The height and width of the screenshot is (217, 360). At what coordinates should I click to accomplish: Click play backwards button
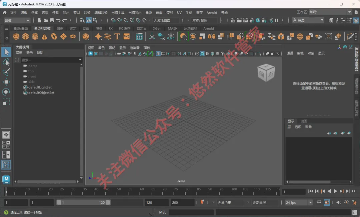tap(329, 191)
